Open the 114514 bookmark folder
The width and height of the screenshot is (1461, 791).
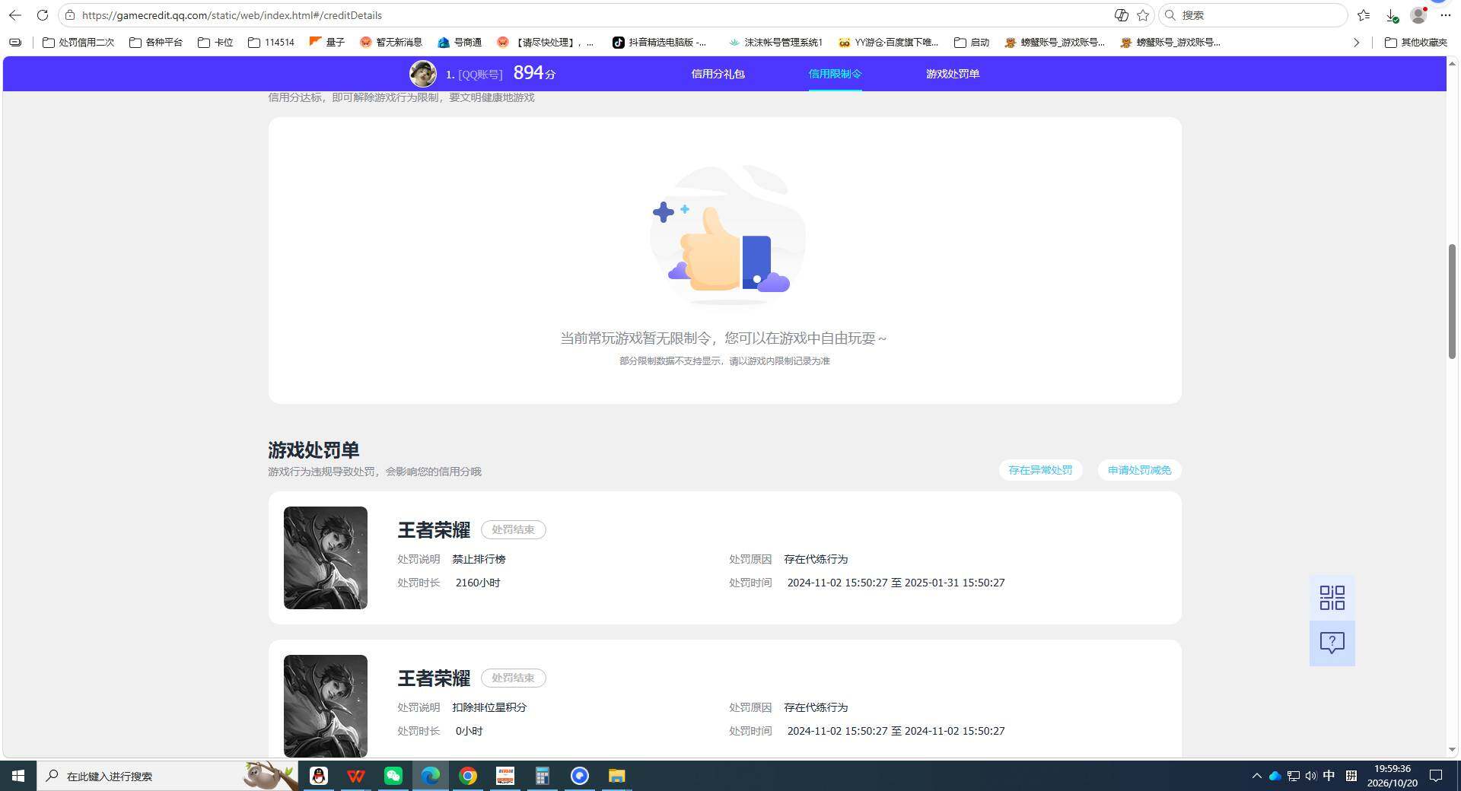pos(271,43)
